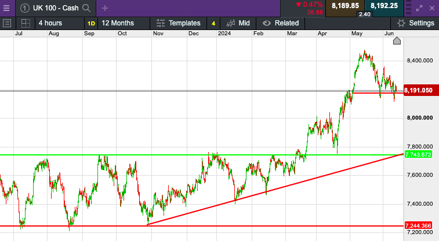Change chart type via Mid candlestick button
439x241 pixels.
coord(238,23)
